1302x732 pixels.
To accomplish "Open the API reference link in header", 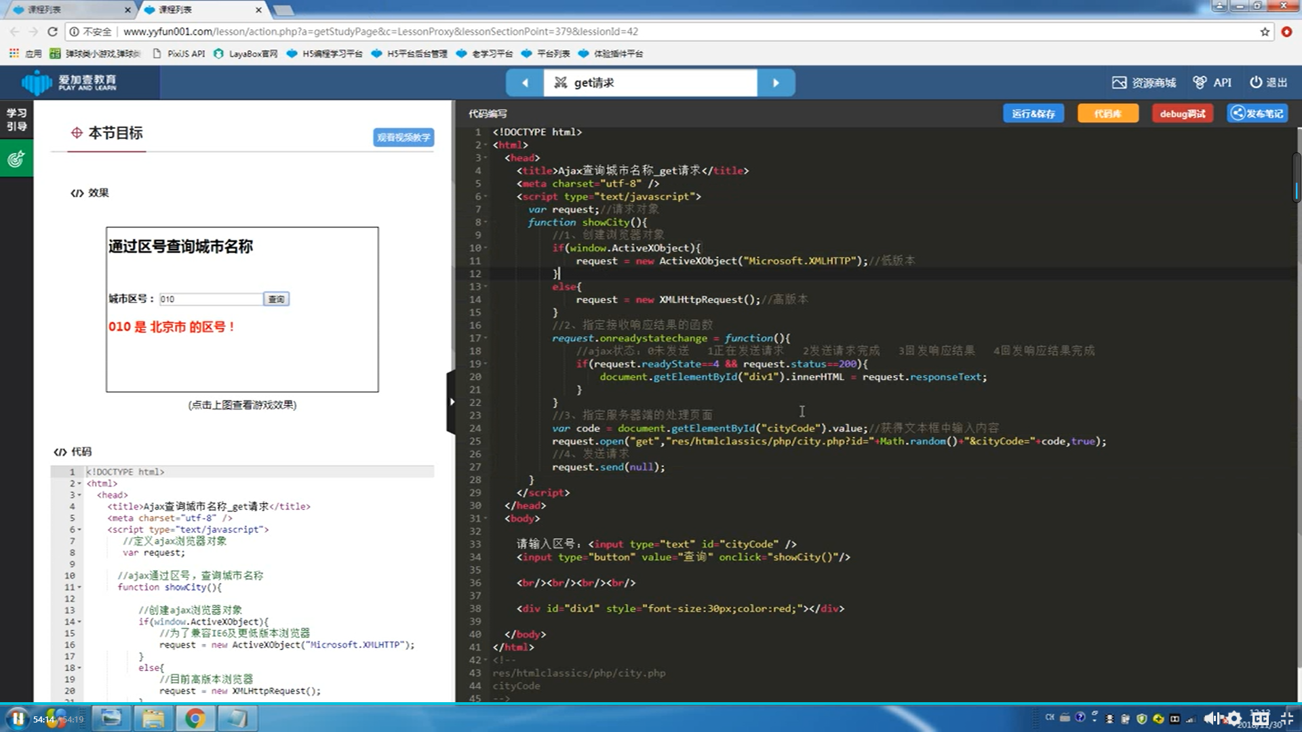I will pos(1212,83).
